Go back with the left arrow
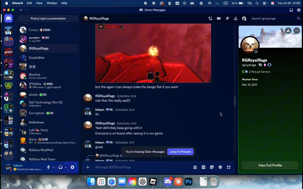This screenshot has width=303, height=189. 21,10
